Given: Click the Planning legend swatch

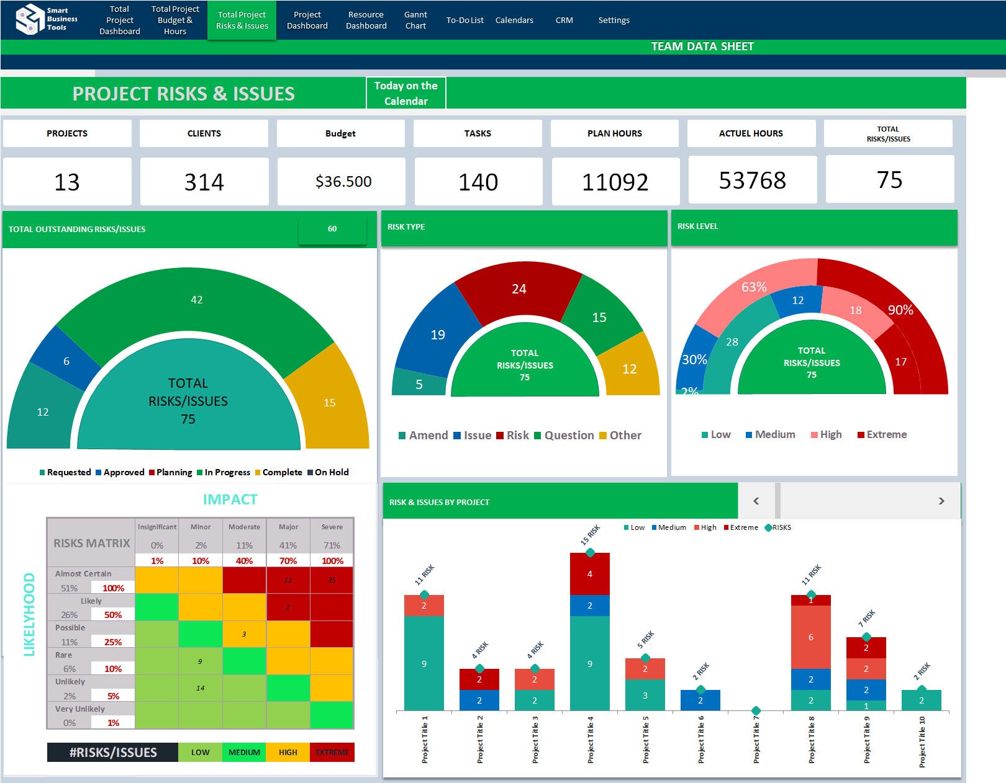Looking at the screenshot, I should click(152, 473).
